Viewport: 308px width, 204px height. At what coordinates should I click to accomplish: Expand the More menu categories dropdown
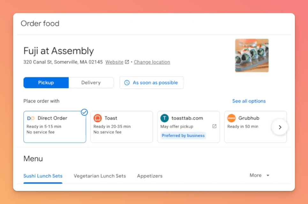(259, 175)
